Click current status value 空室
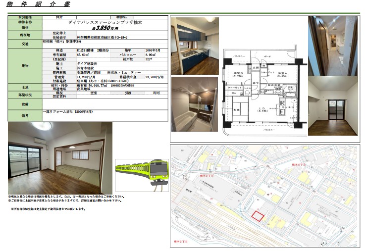Screen dimensions: 366x251 (94, 93)
